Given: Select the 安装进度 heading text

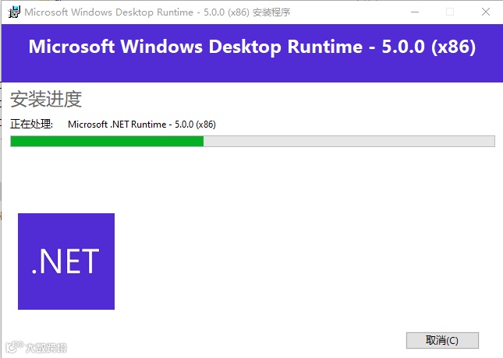Looking at the screenshot, I should pyautogui.click(x=46, y=99).
